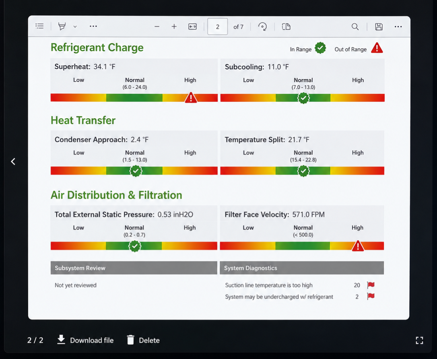
Task: Zoom out with the minus button
Action: [157, 27]
